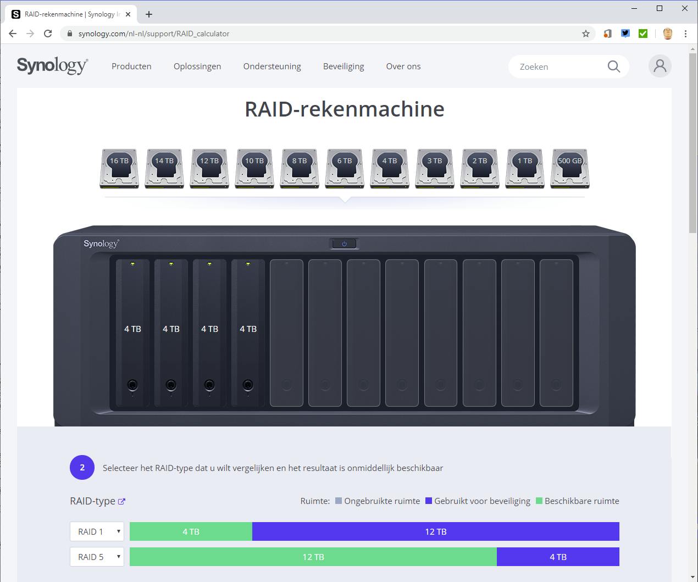Screen dimensions: 698x582
Task: Remove the second 4 TB drive bay
Action: (x=171, y=333)
